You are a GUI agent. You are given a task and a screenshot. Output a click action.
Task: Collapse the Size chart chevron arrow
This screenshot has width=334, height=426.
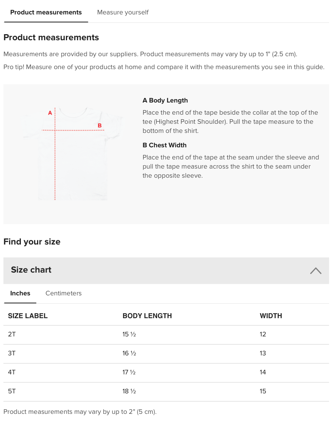click(315, 270)
